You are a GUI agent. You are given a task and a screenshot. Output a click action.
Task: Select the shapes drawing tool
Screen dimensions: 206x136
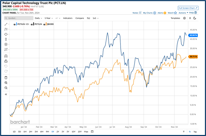coord(6,34)
